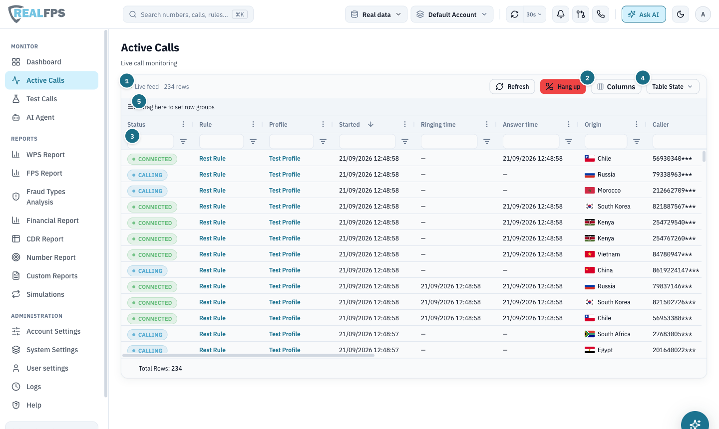Open Custom Reports

[x=51, y=276]
